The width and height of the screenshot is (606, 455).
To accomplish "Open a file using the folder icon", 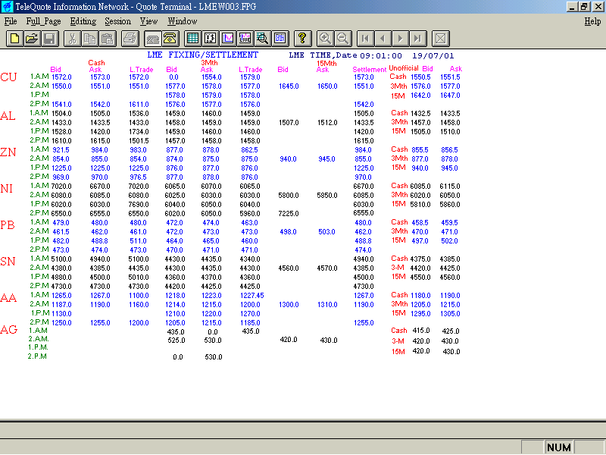I will point(32,38).
